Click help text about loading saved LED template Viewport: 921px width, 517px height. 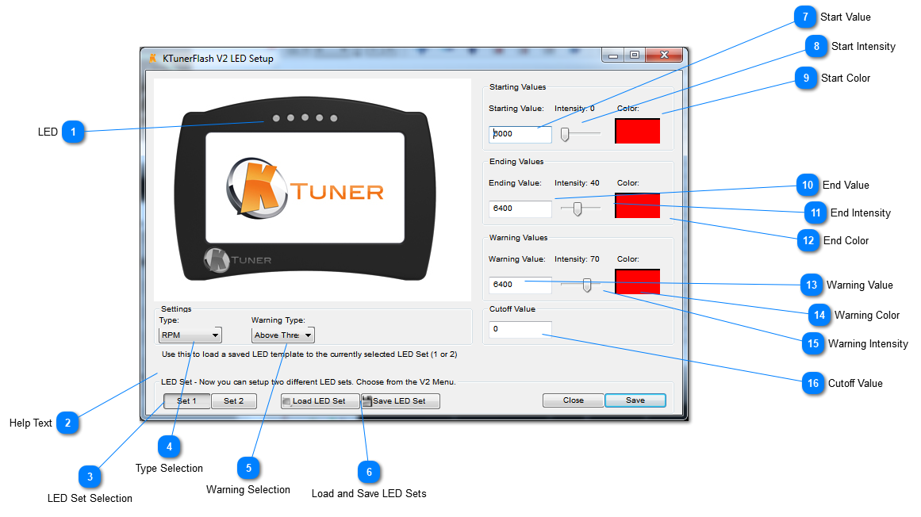309,354
